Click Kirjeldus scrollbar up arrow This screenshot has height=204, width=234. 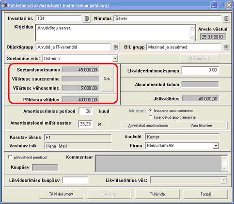(x=192, y=28)
